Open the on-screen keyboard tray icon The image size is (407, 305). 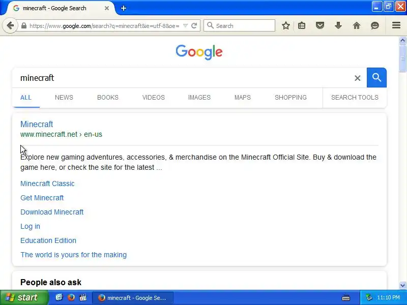coord(346,298)
